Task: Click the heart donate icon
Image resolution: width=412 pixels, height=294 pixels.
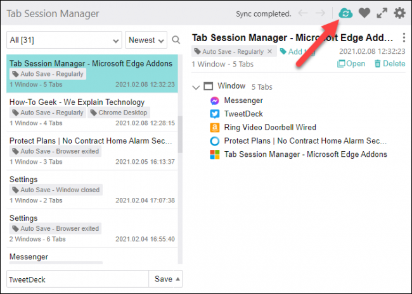Action: [x=364, y=13]
